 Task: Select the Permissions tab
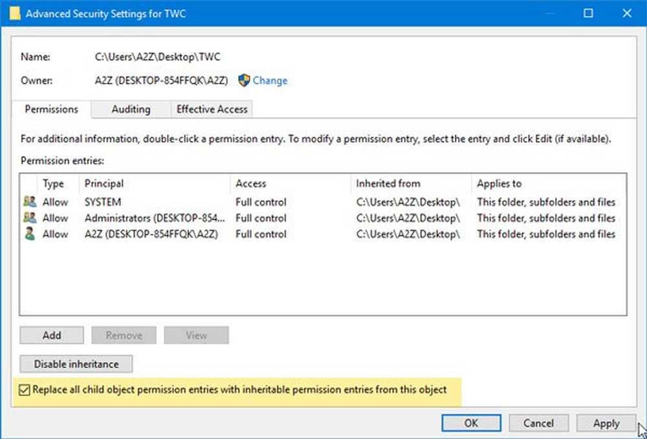pyautogui.click(x=52, y=109)
